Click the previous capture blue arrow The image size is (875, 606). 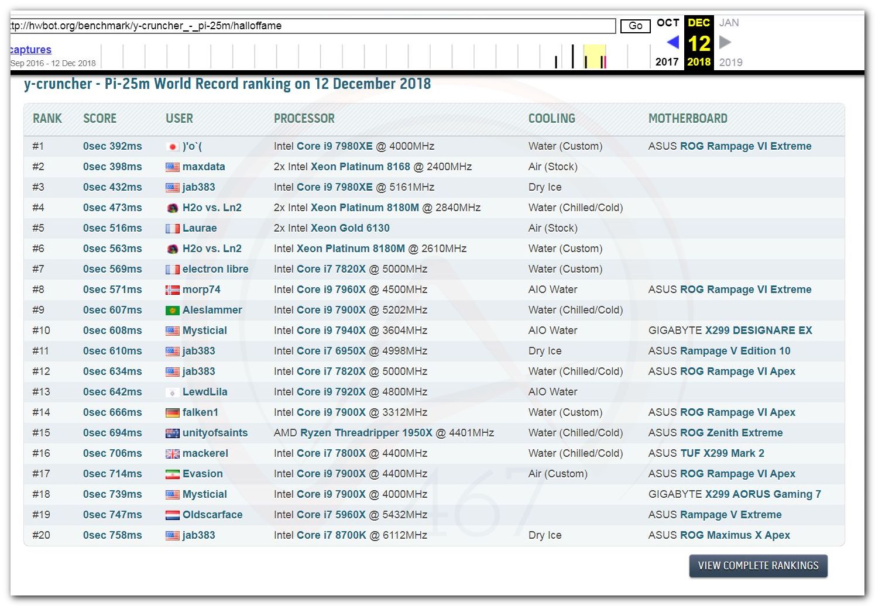click(x=672, y=42)
